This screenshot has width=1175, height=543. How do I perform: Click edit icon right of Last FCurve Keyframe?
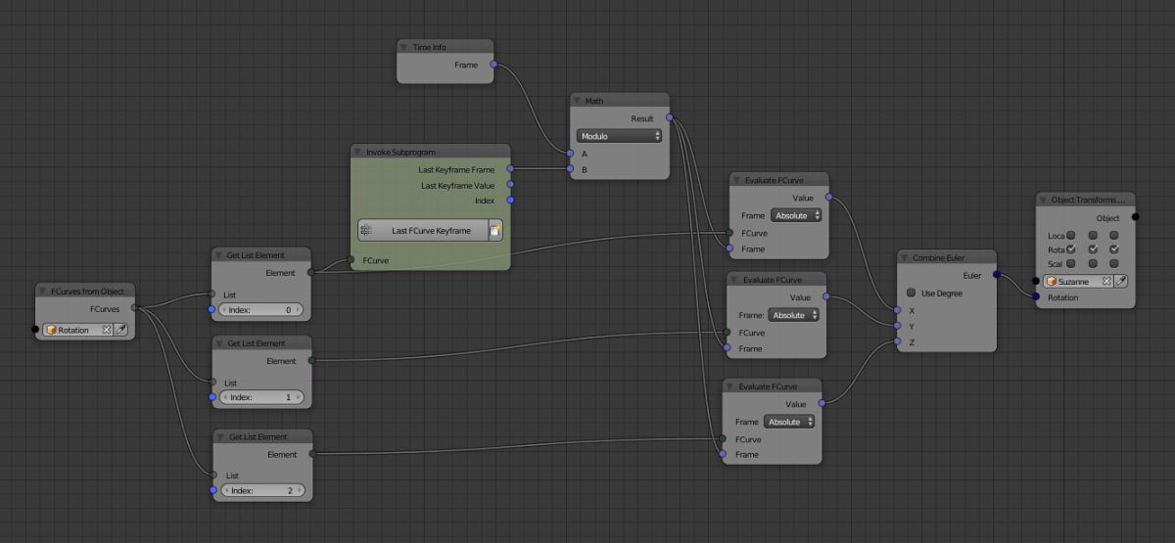click(x=495, y=230)
